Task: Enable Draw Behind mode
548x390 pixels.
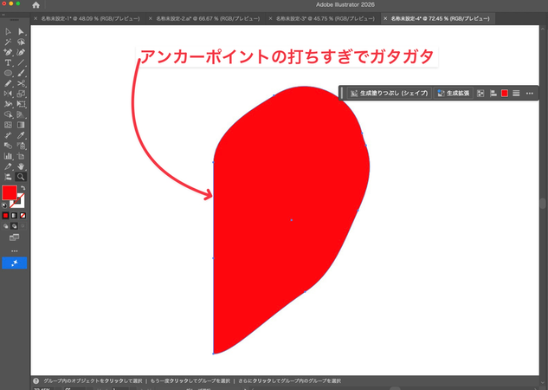Action: click(x=15, y=226)
